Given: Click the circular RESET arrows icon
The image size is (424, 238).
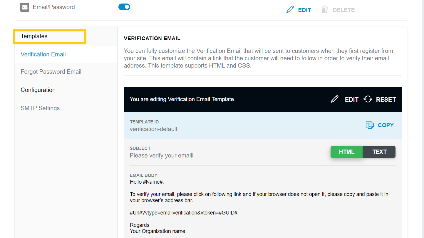Looking at the screenshot, I should coord(368,99).
